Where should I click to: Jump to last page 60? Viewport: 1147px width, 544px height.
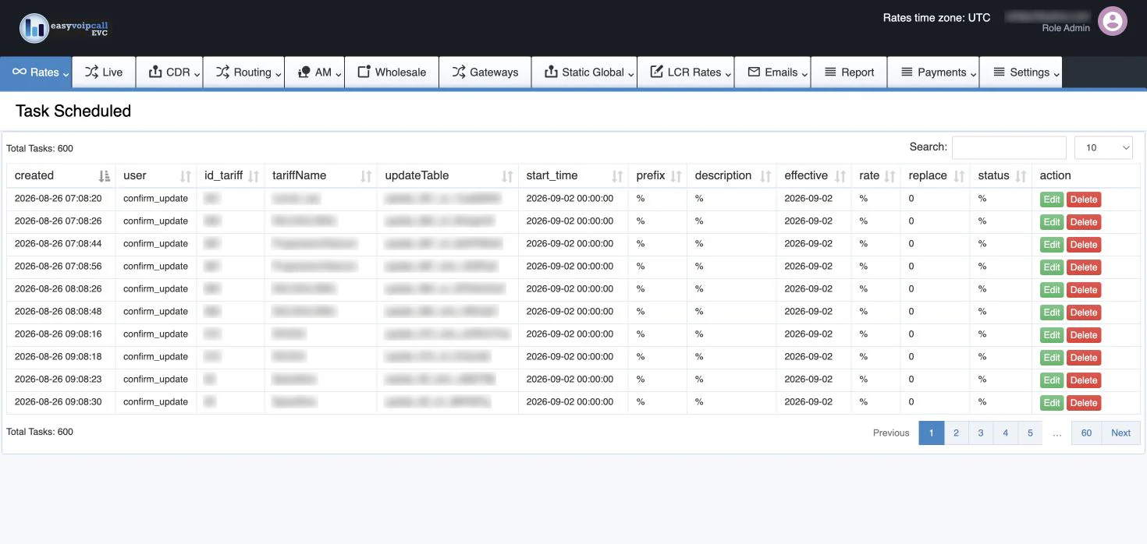(1086, 433)
